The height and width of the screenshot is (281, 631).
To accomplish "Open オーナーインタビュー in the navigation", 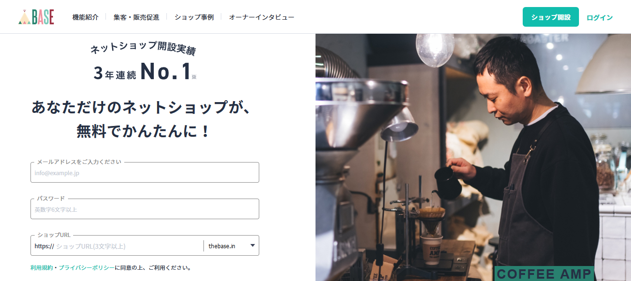I will click(x=262, y=17).
